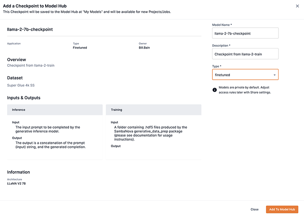Click the Close button at bottom
This screenshot has width=304, height=216.
point(255,209)
